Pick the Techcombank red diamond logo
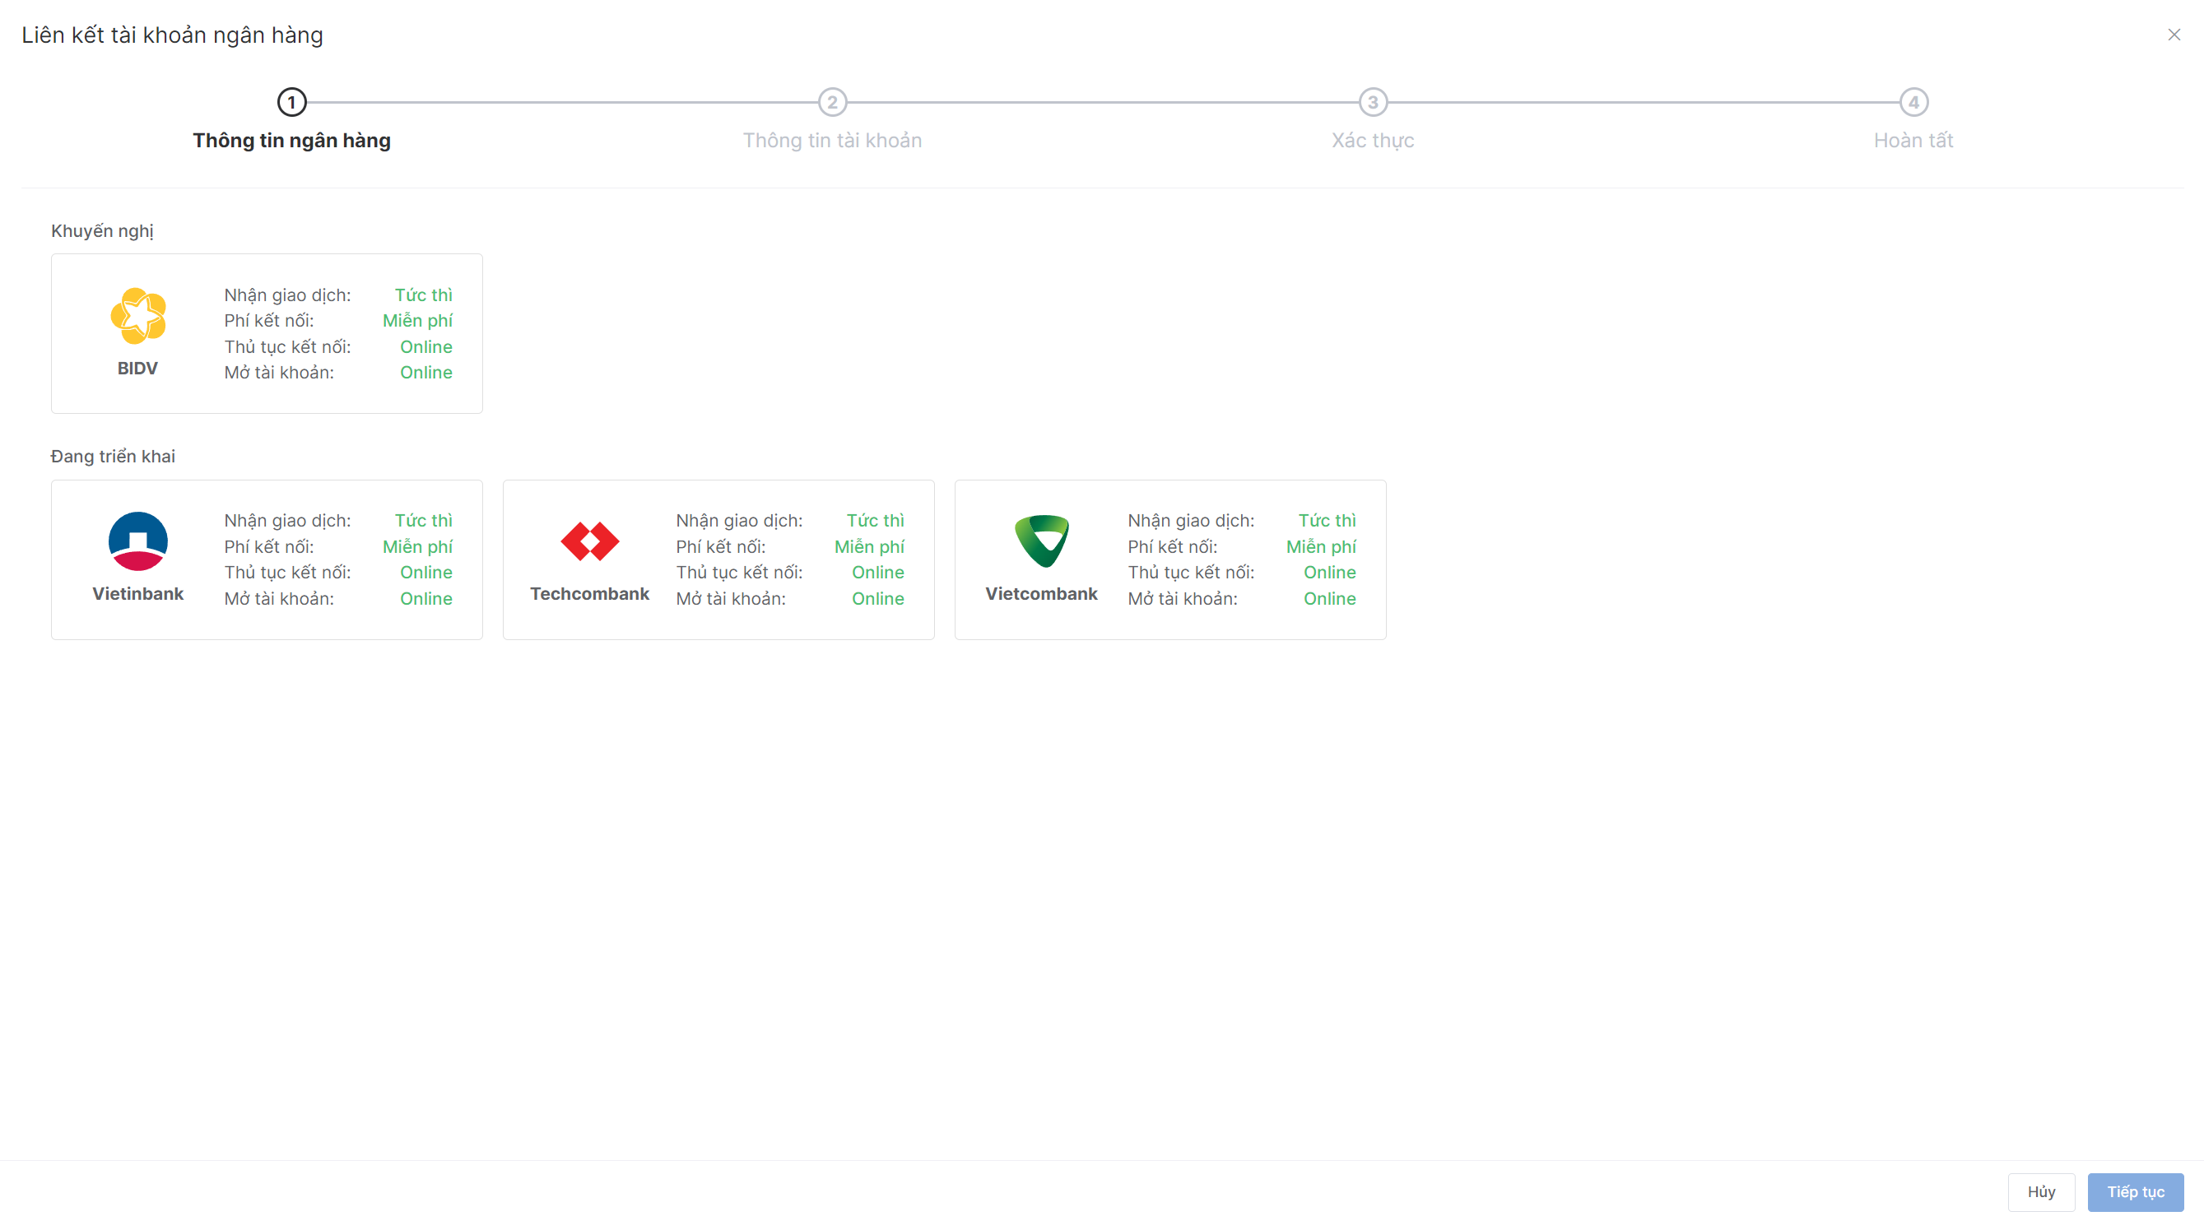 tap(589, 541)
